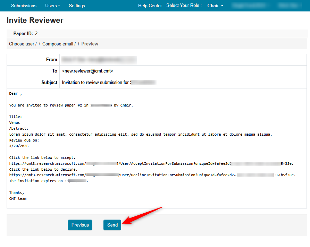Visit the Help Center
This screenshot has width=310, height=247.
tap(150, 6)
